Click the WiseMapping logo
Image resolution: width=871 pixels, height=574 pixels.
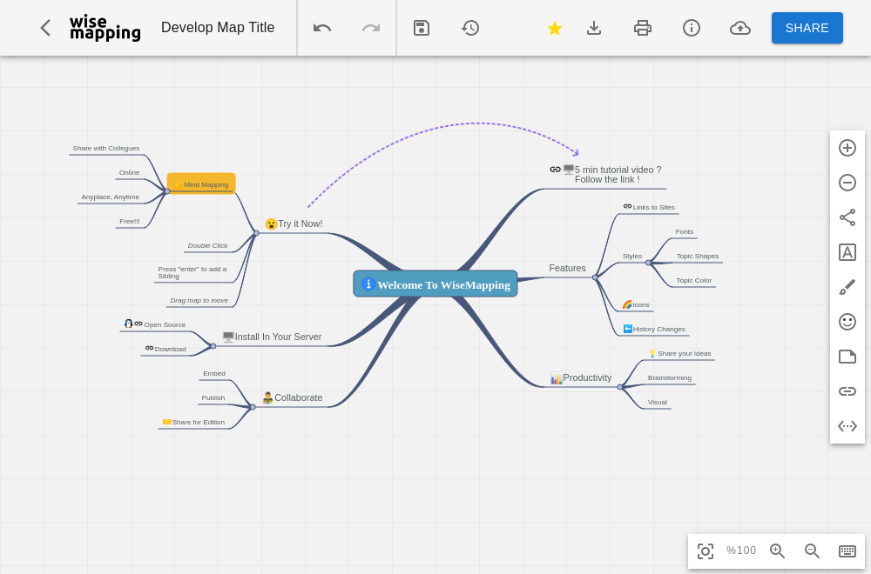(105, 28)
